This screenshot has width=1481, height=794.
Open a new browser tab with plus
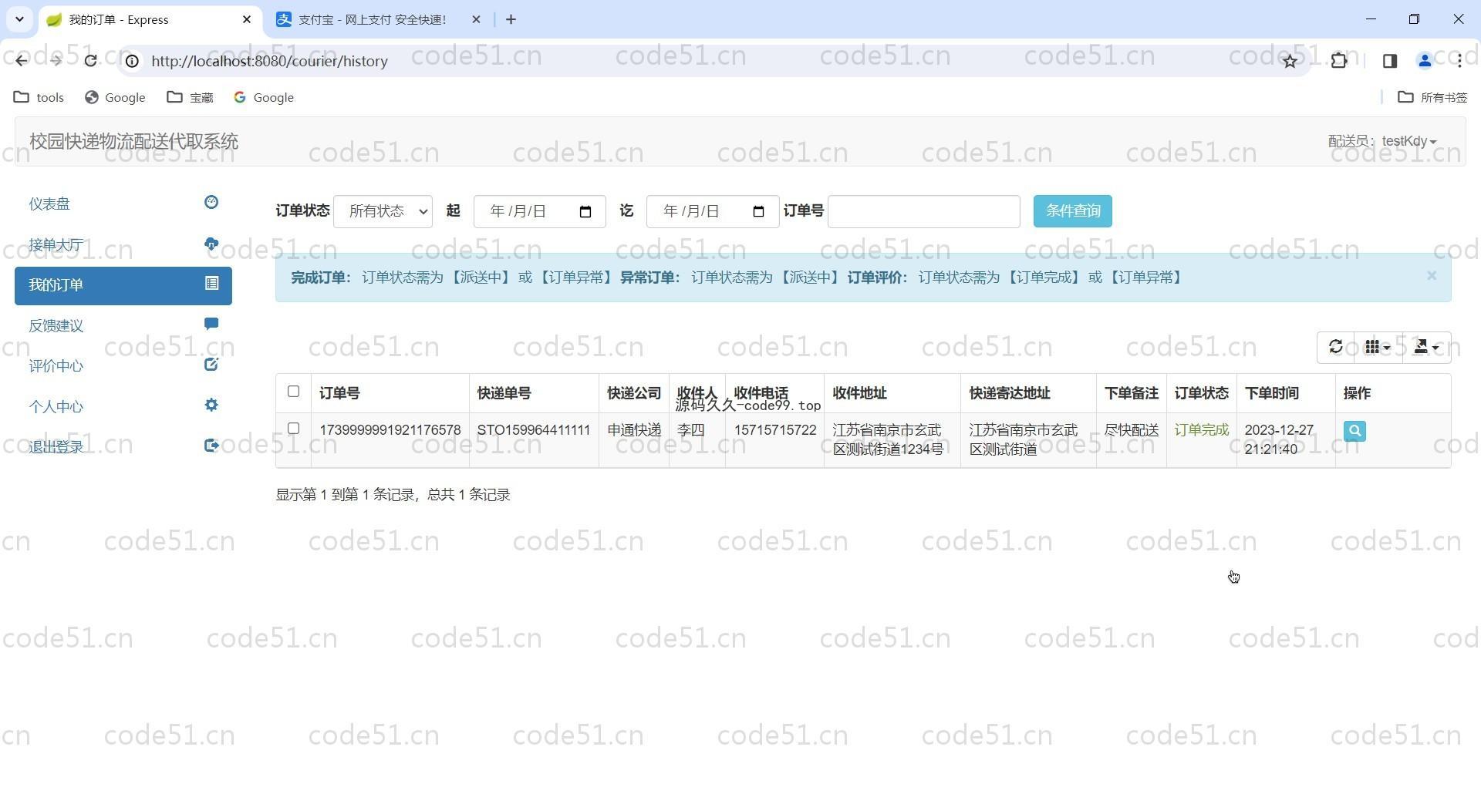point(511,19)
